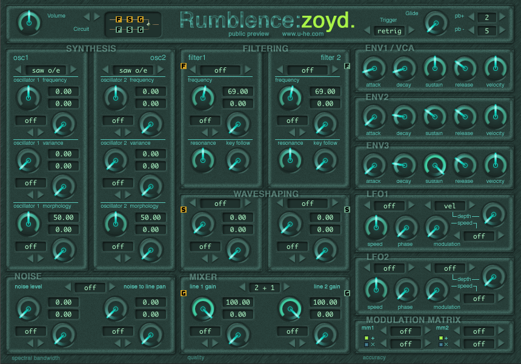521x364 pixels.
Task: Click line 1 gain value 100.00
Action: 238,302
